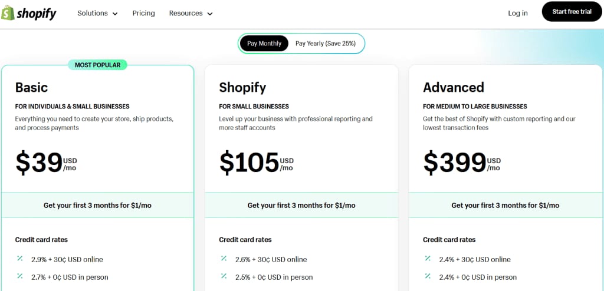
Task: Click Log in link
Action: (518, 13)
